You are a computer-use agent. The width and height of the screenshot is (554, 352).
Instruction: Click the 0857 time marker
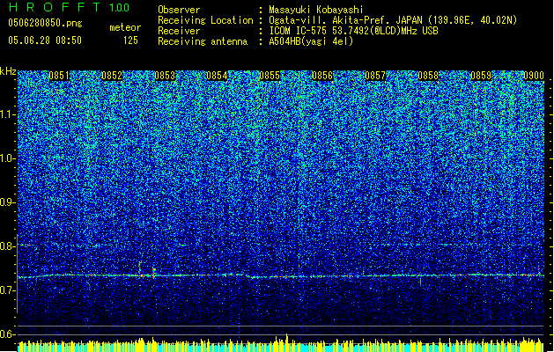click(x=375, y=76)
